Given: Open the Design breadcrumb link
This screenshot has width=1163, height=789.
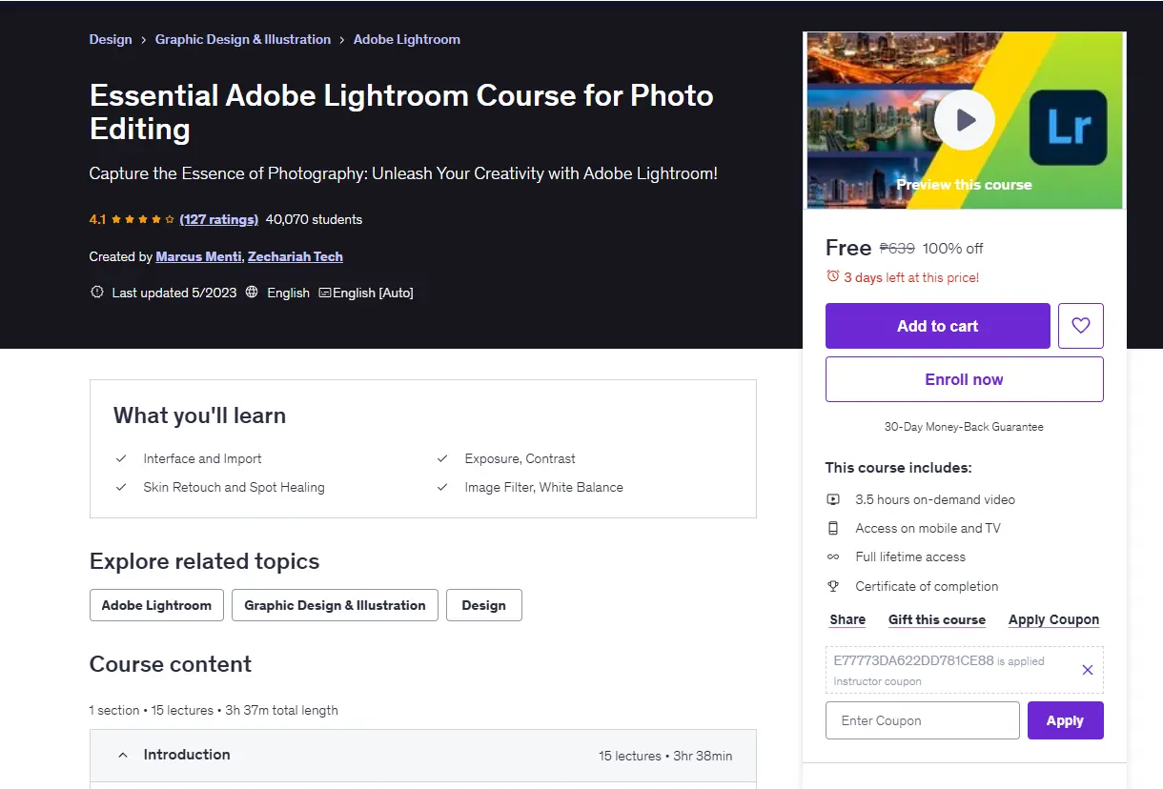Looking at the screenshot, I should (111, 39).
